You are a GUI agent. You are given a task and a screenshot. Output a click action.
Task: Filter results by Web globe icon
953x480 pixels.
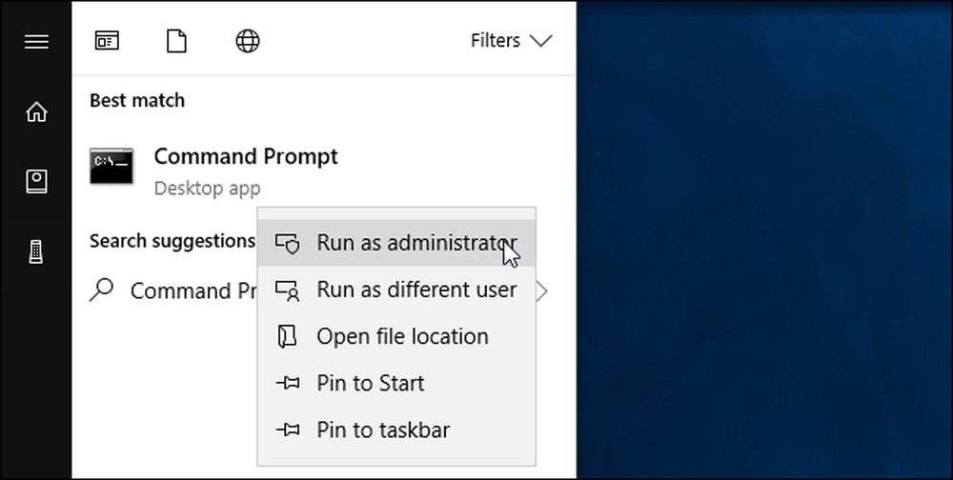click(x=248, y=41)
